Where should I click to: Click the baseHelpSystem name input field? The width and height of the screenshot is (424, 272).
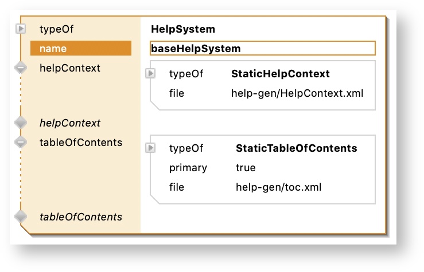tap(262, 49)
